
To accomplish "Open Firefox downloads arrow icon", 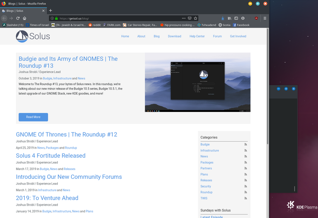I will pos(223,18).
